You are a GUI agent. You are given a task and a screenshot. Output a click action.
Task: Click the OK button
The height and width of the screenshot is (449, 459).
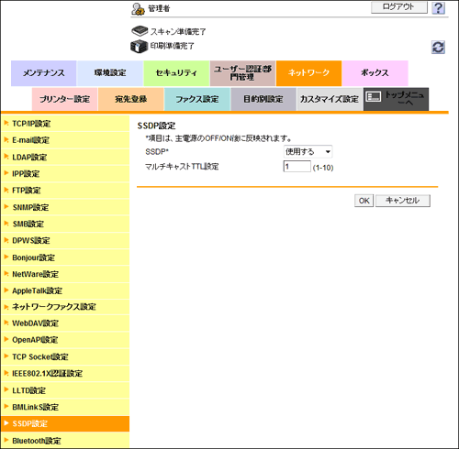coord(364,201)
